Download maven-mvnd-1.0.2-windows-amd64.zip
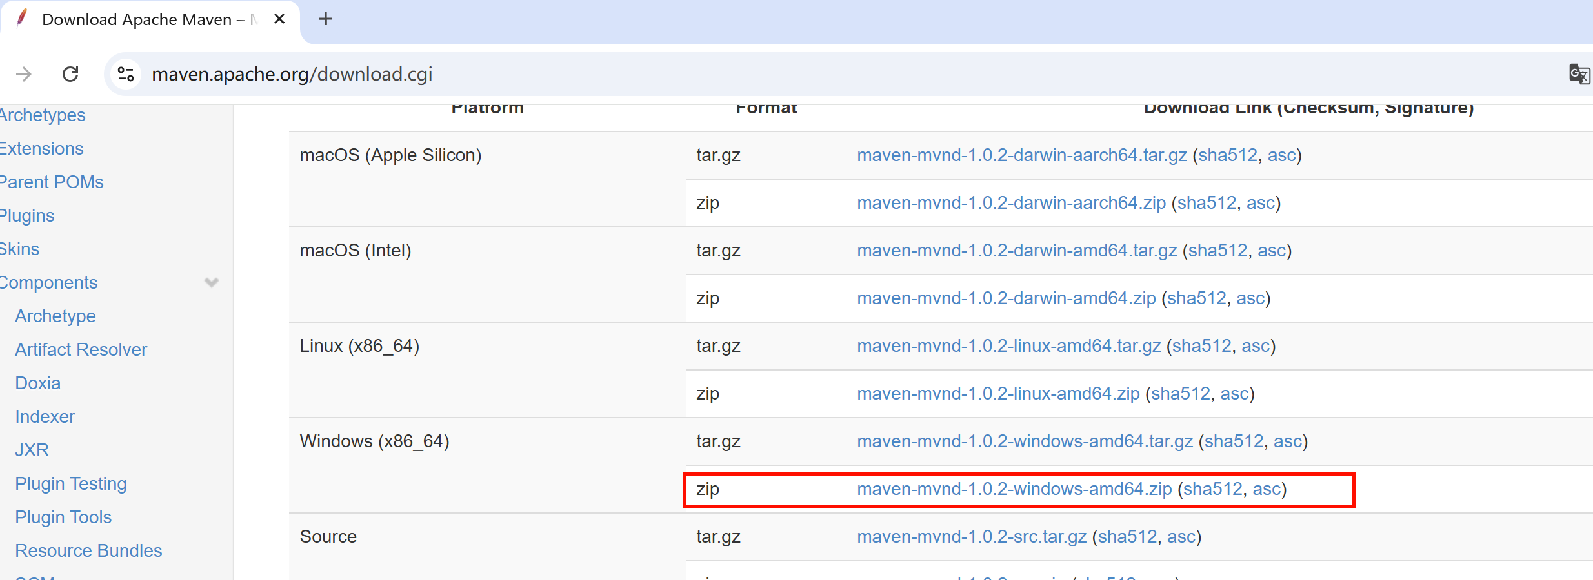1593x580 pixels. coord(1014,489)
